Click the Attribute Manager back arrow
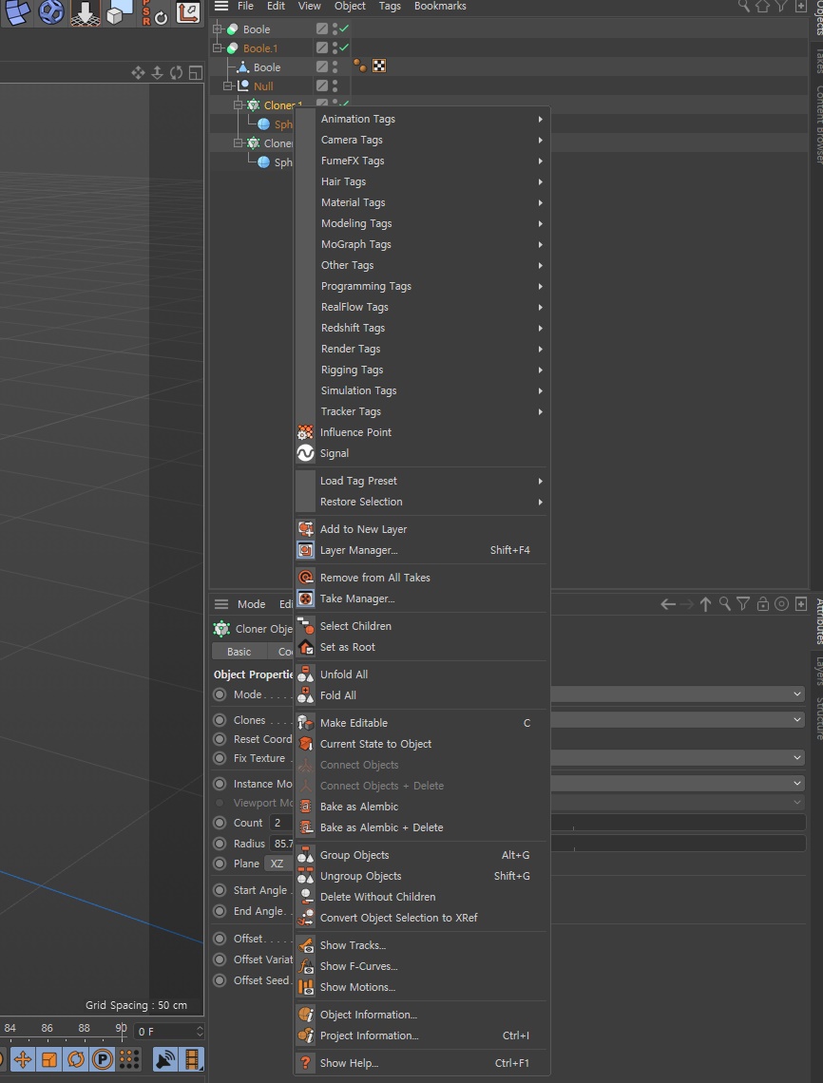This screenshot has width=823, height=1083. 667,604
